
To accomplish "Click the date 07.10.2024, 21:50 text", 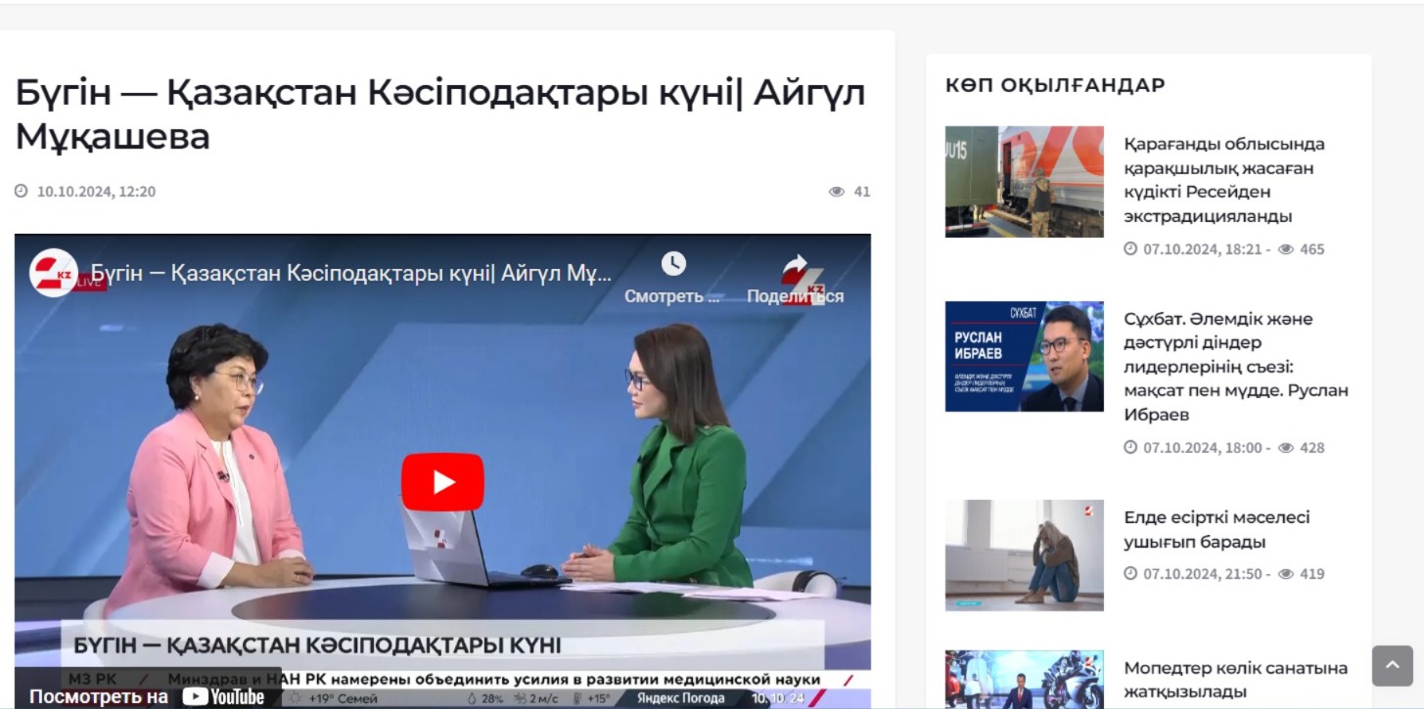I will pos(1202,574).
